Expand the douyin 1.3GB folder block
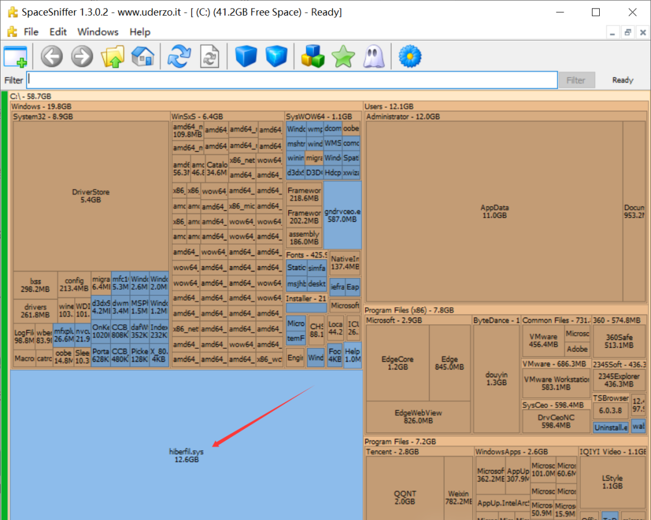The width and height of the screenshot is (651, 520). point(496,378)
